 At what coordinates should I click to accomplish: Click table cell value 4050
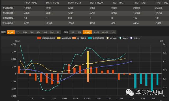point(27,13)
